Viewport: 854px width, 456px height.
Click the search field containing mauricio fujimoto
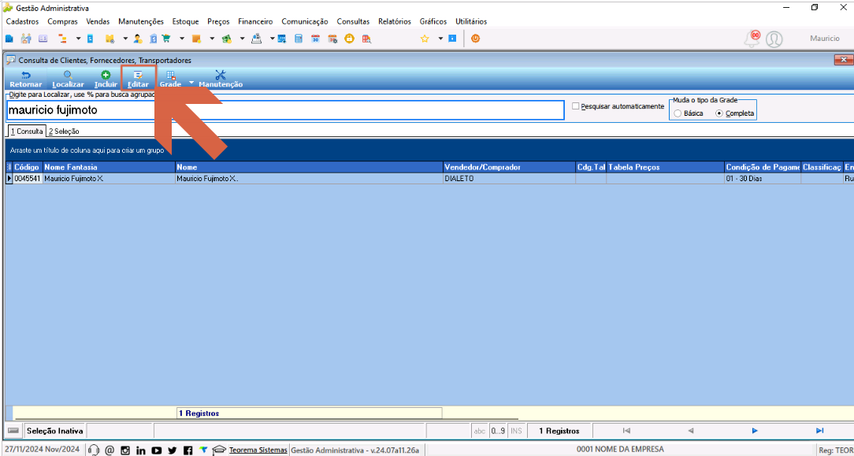coord(285,110)
